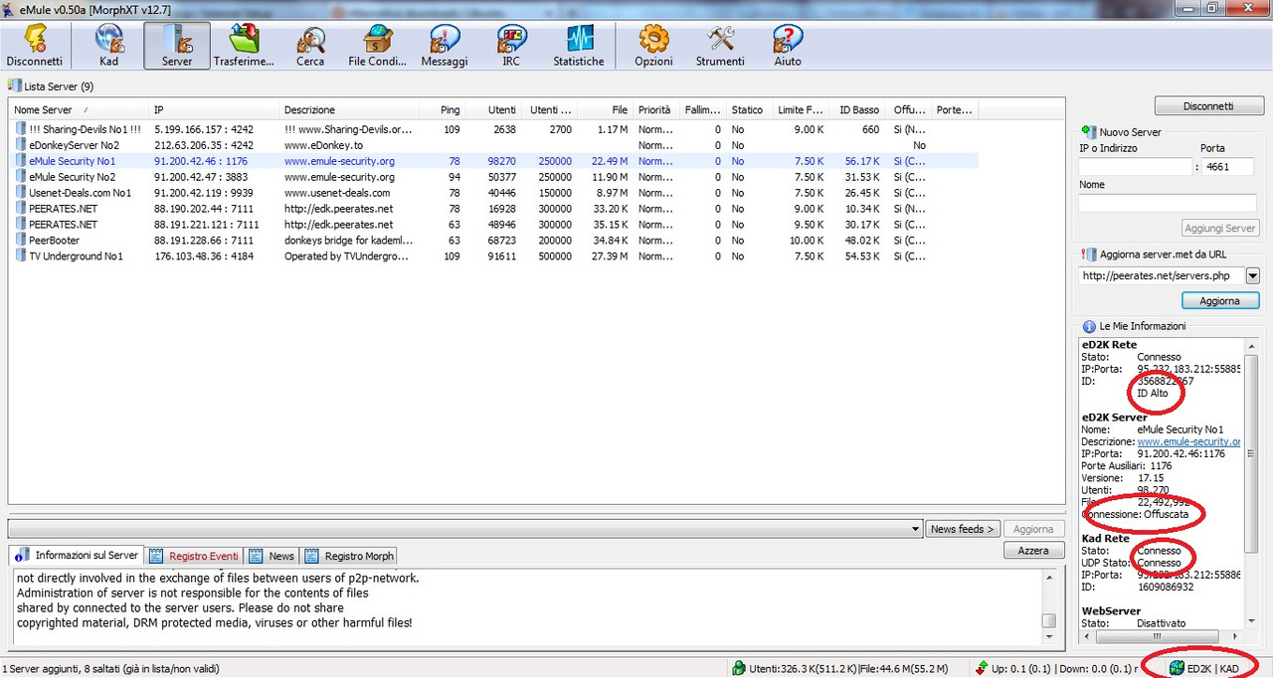Image resolution: width=1273 pixels, height=678 pixels.
Task: Click the ID Alto status text
Action: coord(1153,393)
